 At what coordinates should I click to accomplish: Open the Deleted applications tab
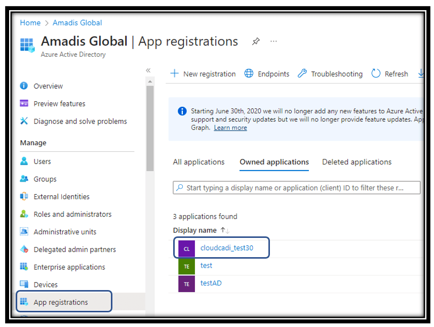(357, 162)
